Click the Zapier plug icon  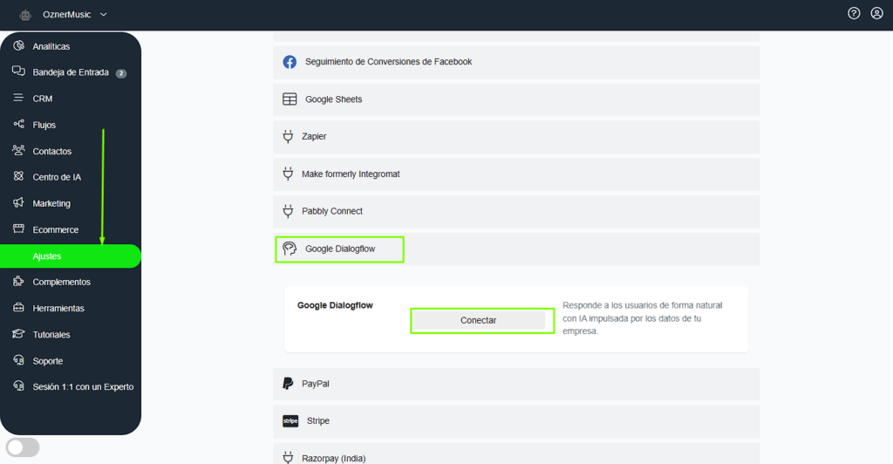click(289, 137)
